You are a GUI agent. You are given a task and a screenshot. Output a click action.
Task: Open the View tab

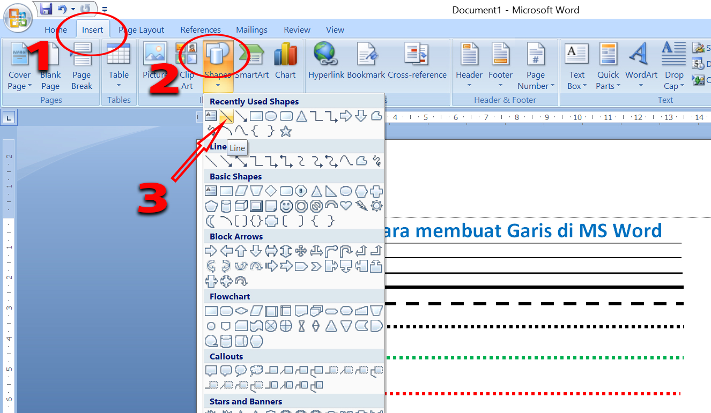(335, 29)
